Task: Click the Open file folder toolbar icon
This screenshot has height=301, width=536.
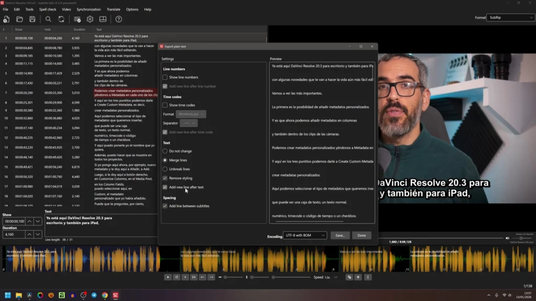Action: pos(19,19)
